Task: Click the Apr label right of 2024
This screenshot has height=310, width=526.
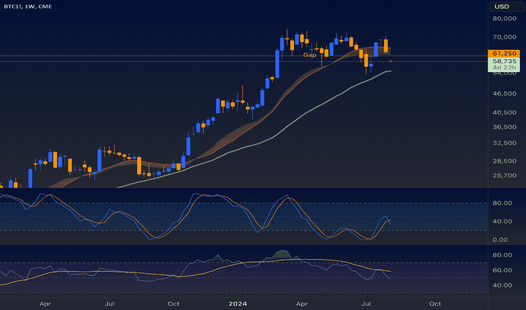Action: tap(302, 304)
